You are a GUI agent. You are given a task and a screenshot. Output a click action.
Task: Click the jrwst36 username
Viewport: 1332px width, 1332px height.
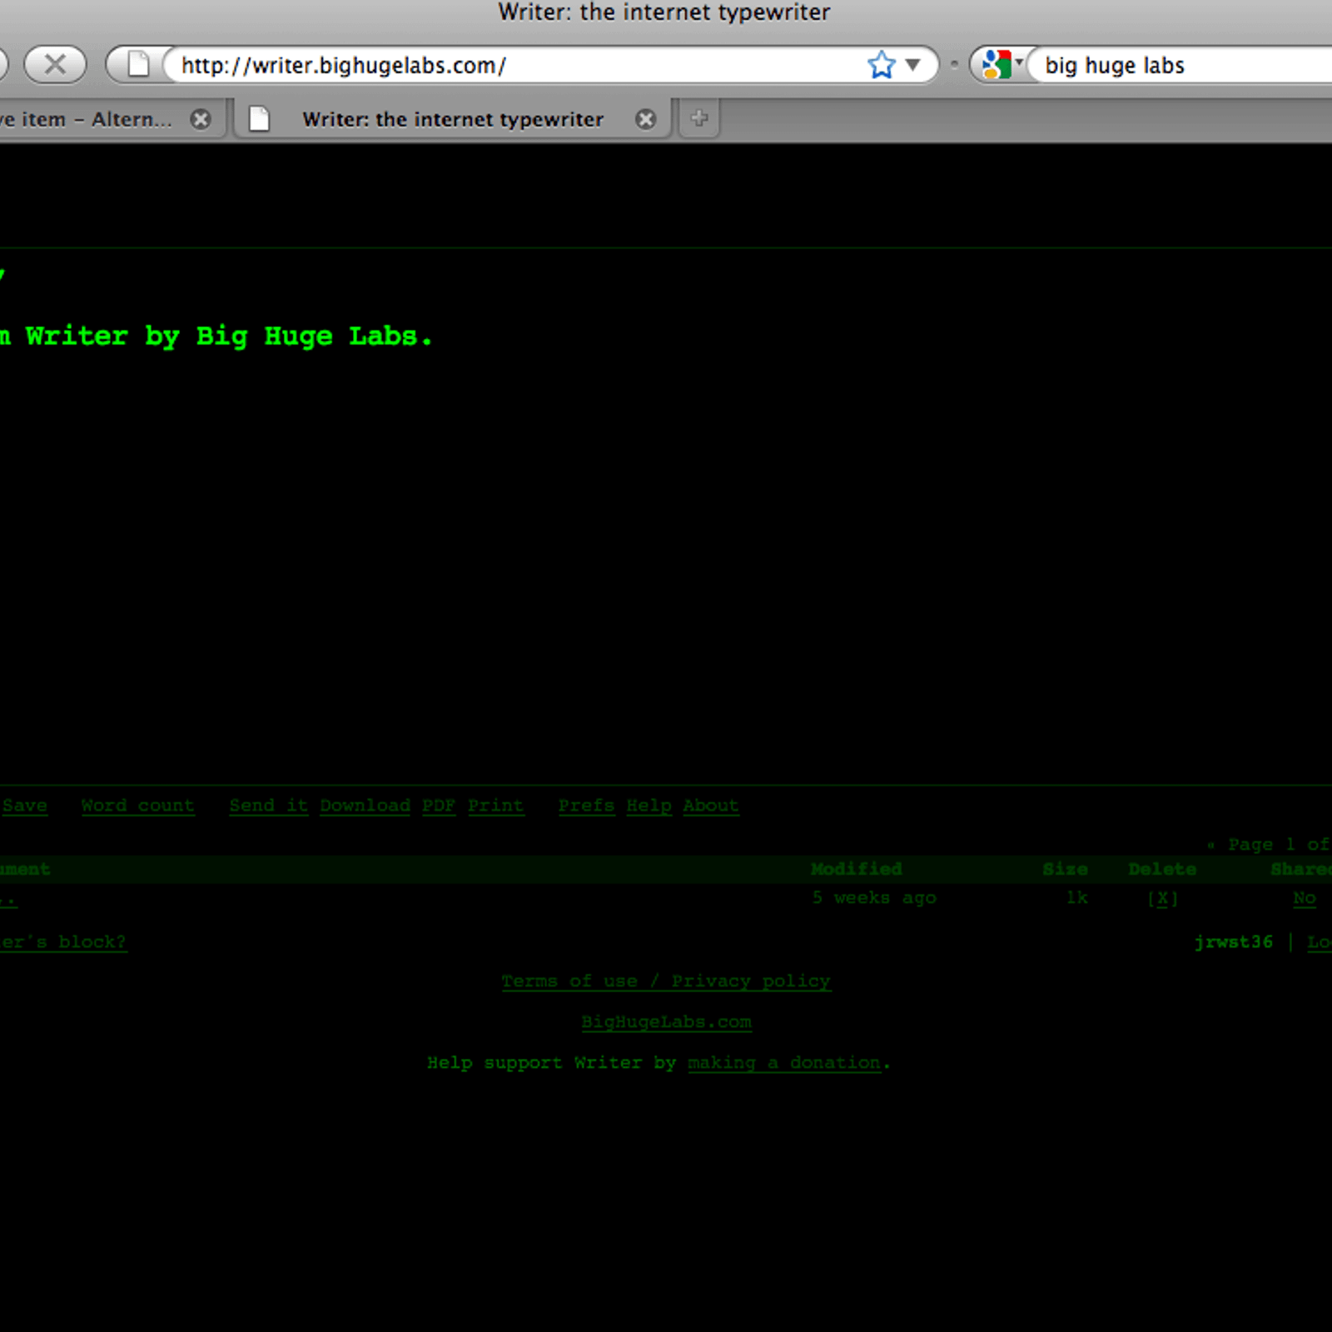[x=1234, y=942]
